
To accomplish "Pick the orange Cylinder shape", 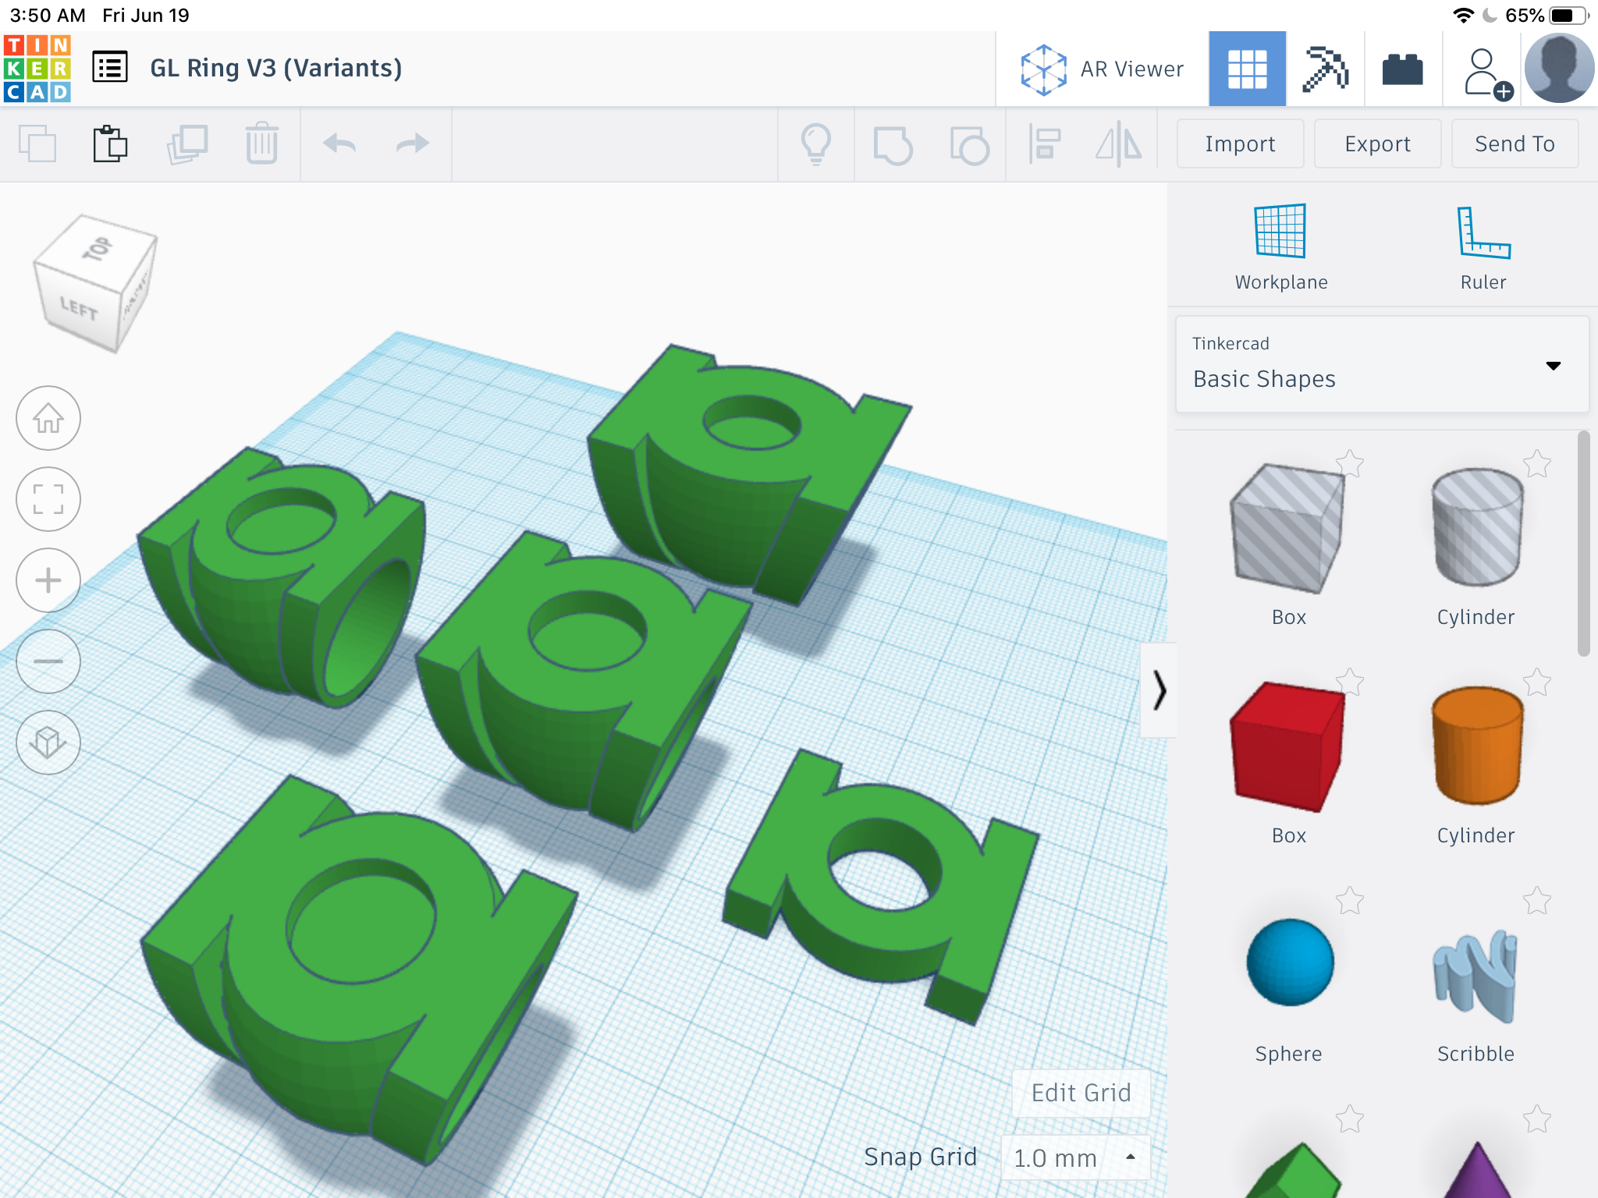I will (x=1476, y=745).
